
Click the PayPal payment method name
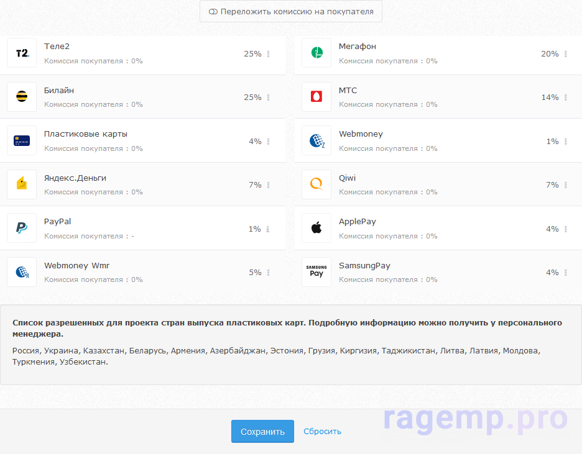[58, 221]
